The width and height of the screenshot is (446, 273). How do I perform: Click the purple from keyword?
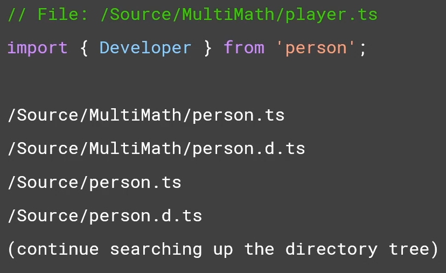244,48
